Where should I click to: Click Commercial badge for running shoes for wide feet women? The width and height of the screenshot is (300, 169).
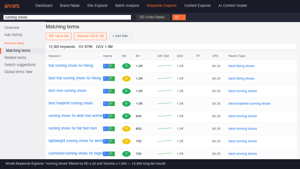click(x=112, y=116)
